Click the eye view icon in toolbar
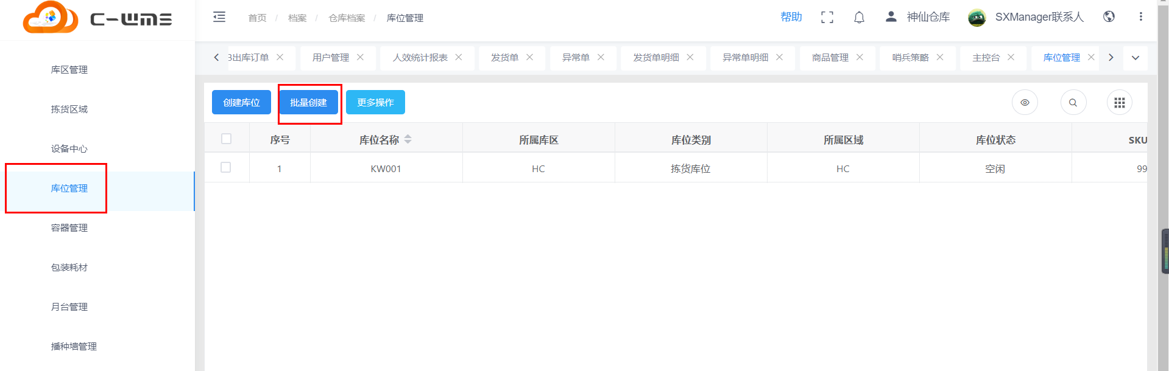 tap(1025, 102)
